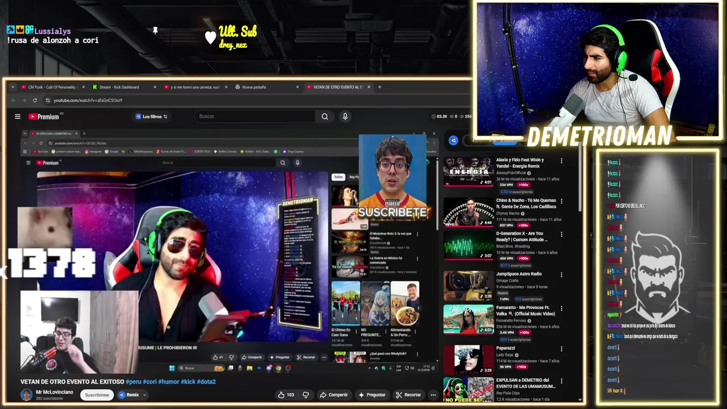This screenshot has height=409, width=727.
Task: Open Fumaratto Me Provocas thumbnail
Action: click(469, 319)
